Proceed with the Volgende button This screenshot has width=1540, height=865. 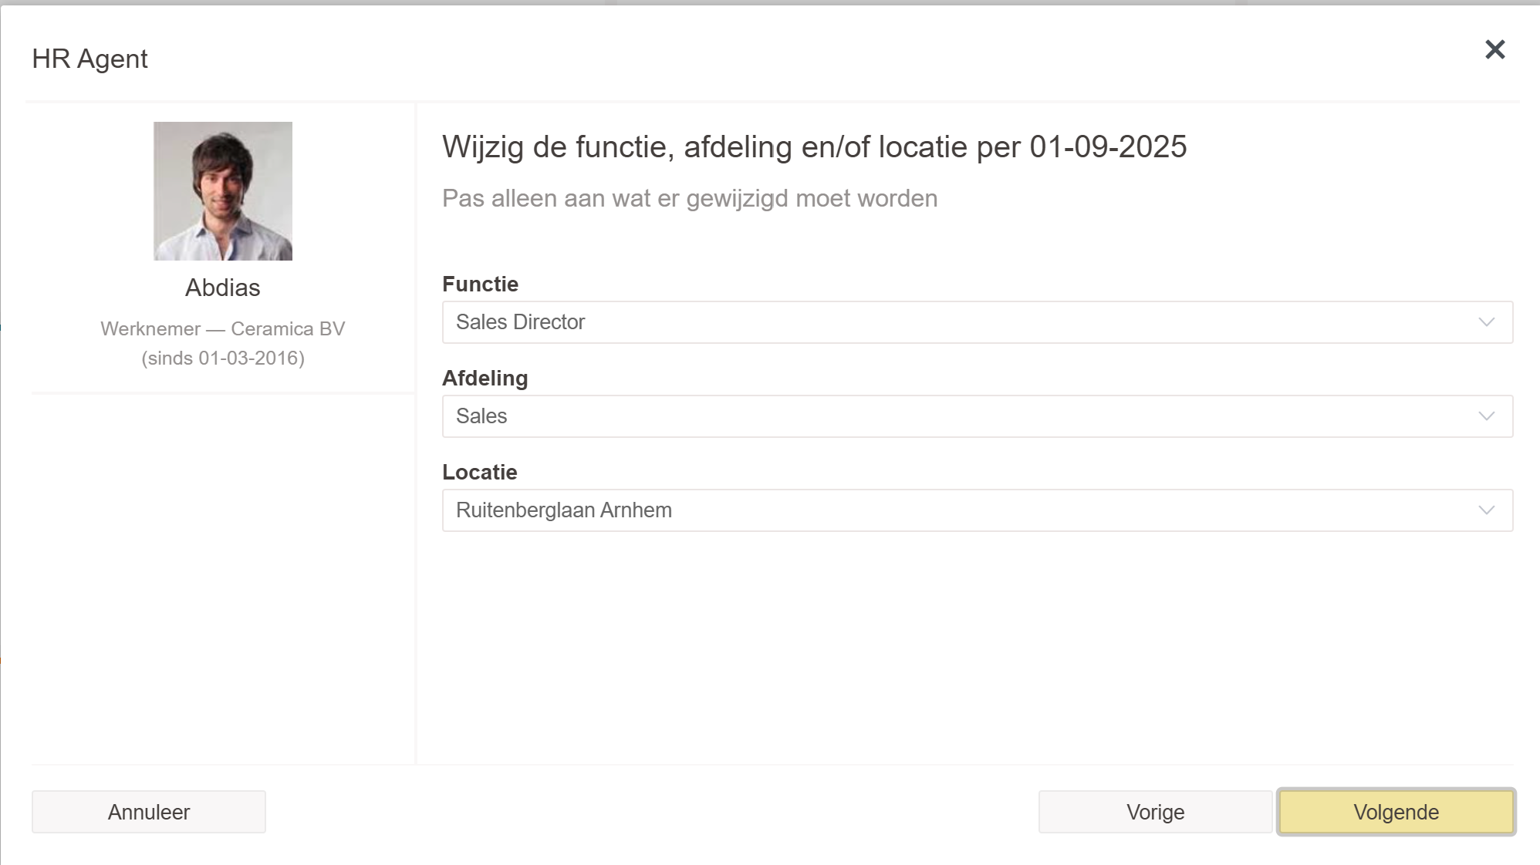click(x=1396, y=812)
